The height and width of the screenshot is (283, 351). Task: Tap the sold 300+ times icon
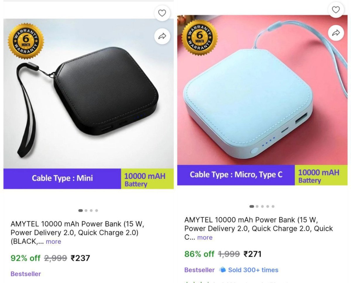[223, 270]
